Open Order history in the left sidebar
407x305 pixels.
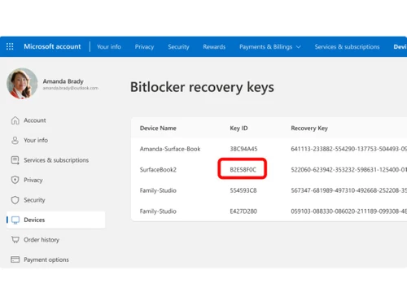click(42, 240)
